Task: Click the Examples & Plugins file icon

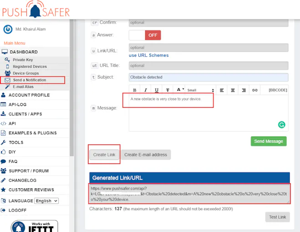Action: 3,133
